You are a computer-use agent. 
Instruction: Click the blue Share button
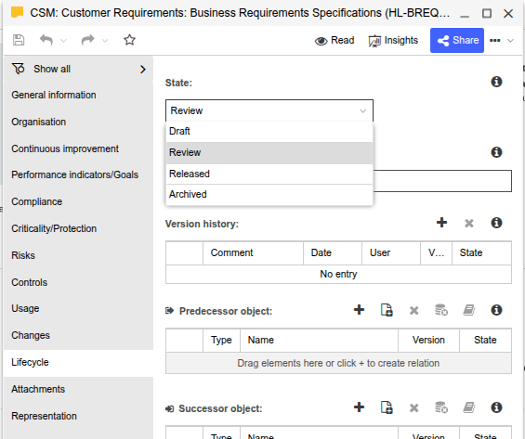457,41
